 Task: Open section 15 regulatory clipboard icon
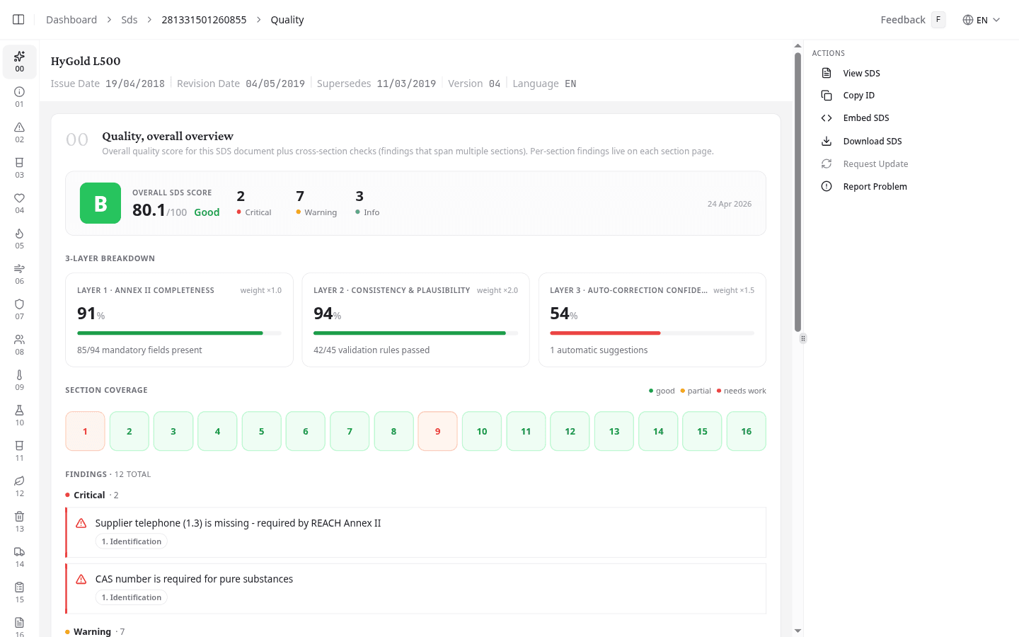pyautogui.click(x=20, y=587)
